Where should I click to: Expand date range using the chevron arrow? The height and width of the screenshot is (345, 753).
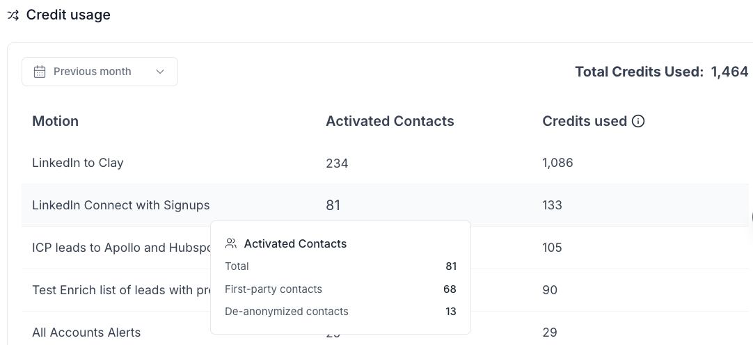click(x=160, y=72)
